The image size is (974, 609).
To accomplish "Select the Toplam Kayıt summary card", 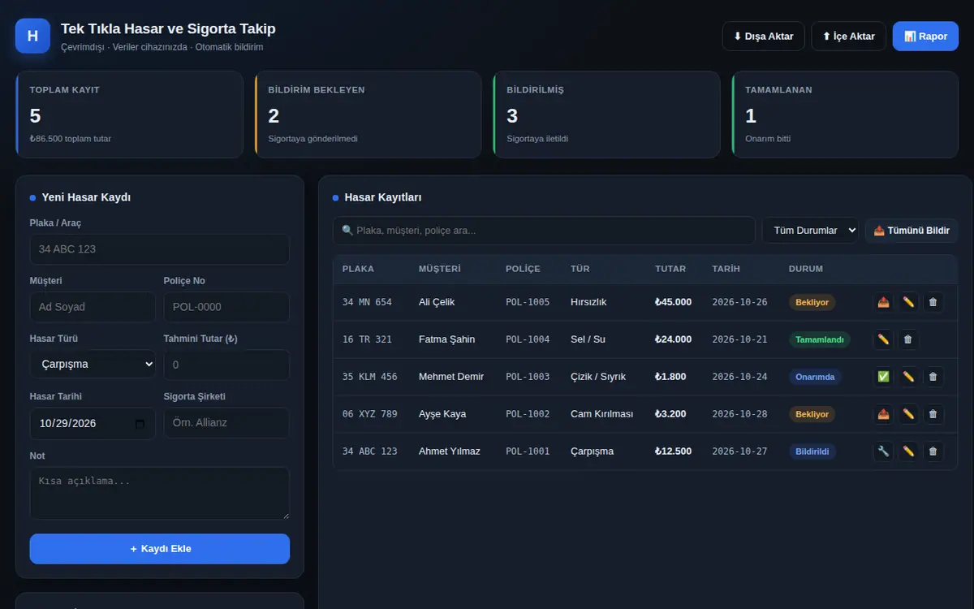I will coord(129,114).
